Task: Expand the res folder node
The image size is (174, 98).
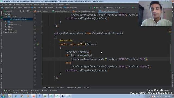Action: coord(6,30)
